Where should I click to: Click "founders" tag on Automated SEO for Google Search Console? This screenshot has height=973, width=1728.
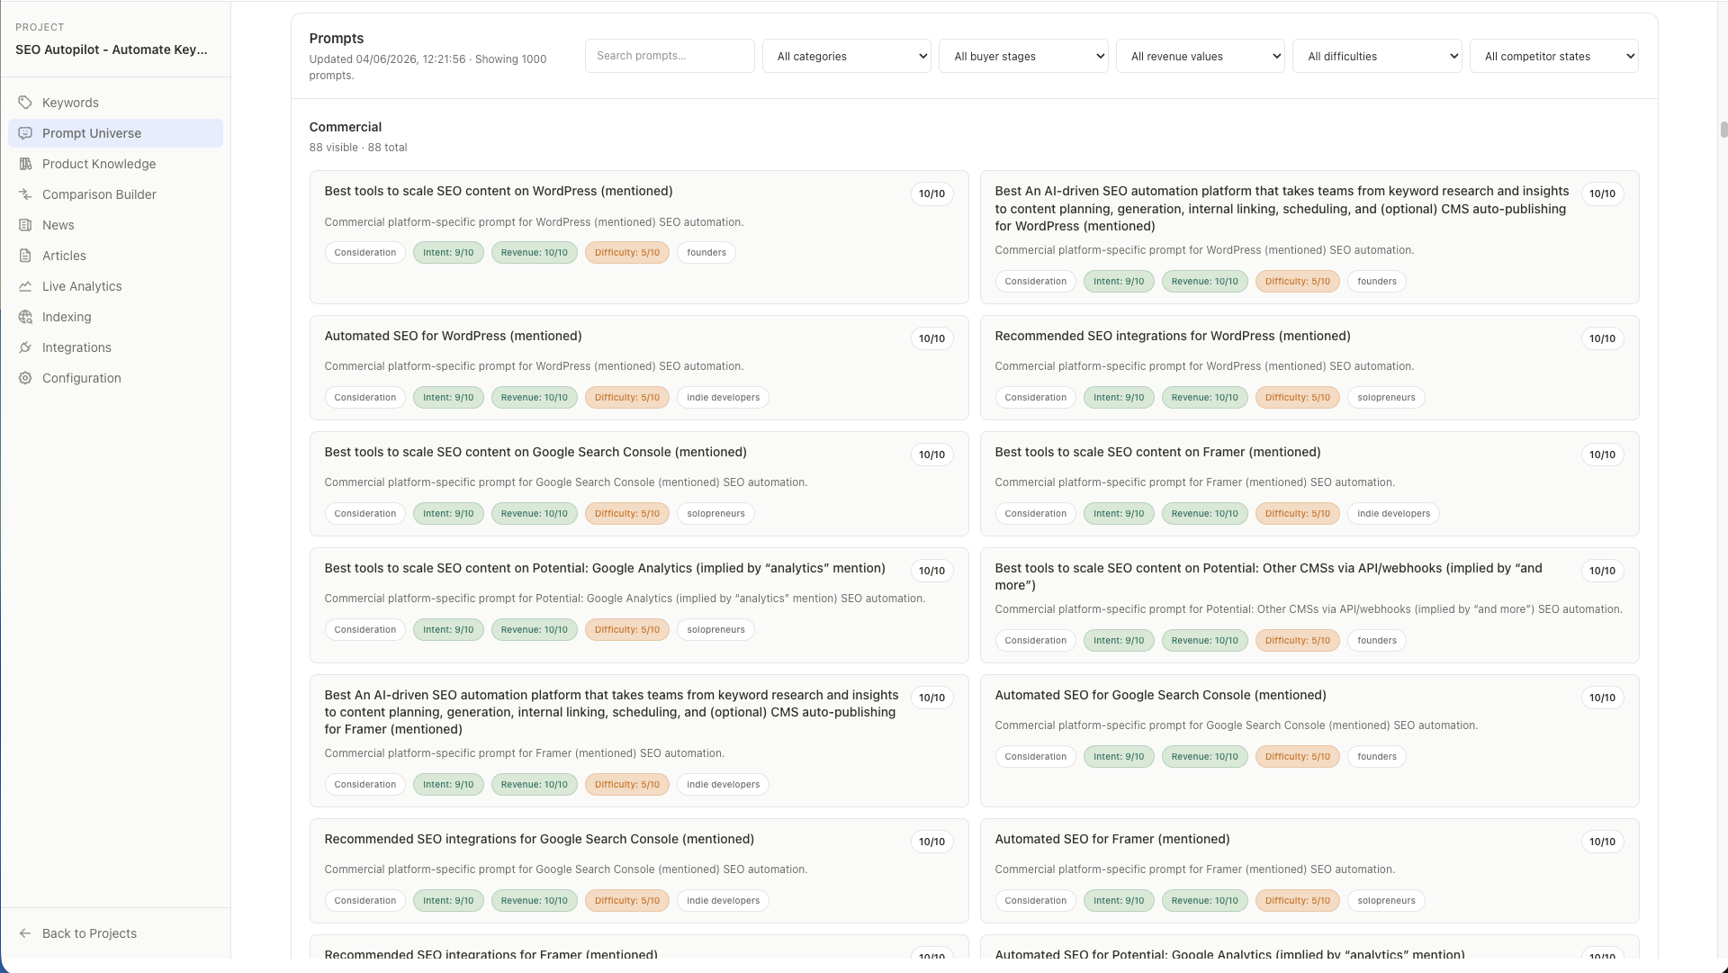(1377, 757)
